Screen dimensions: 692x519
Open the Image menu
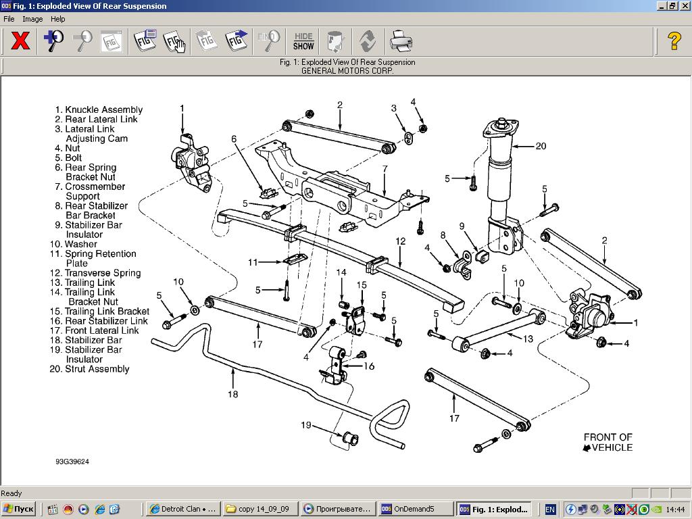32,19
